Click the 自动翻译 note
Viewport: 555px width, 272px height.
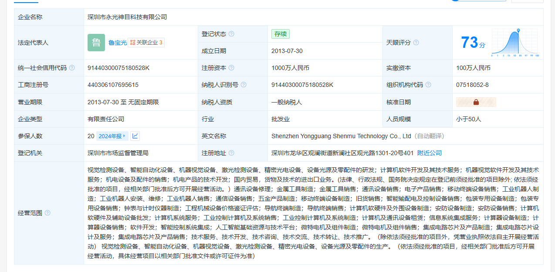click(429, 136)
